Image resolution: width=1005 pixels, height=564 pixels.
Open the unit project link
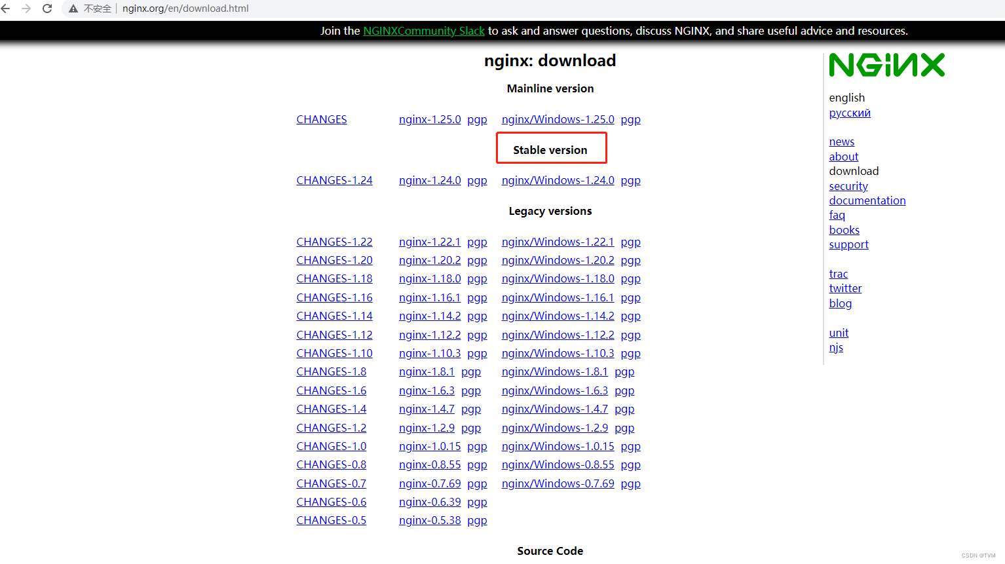(839, 333)
